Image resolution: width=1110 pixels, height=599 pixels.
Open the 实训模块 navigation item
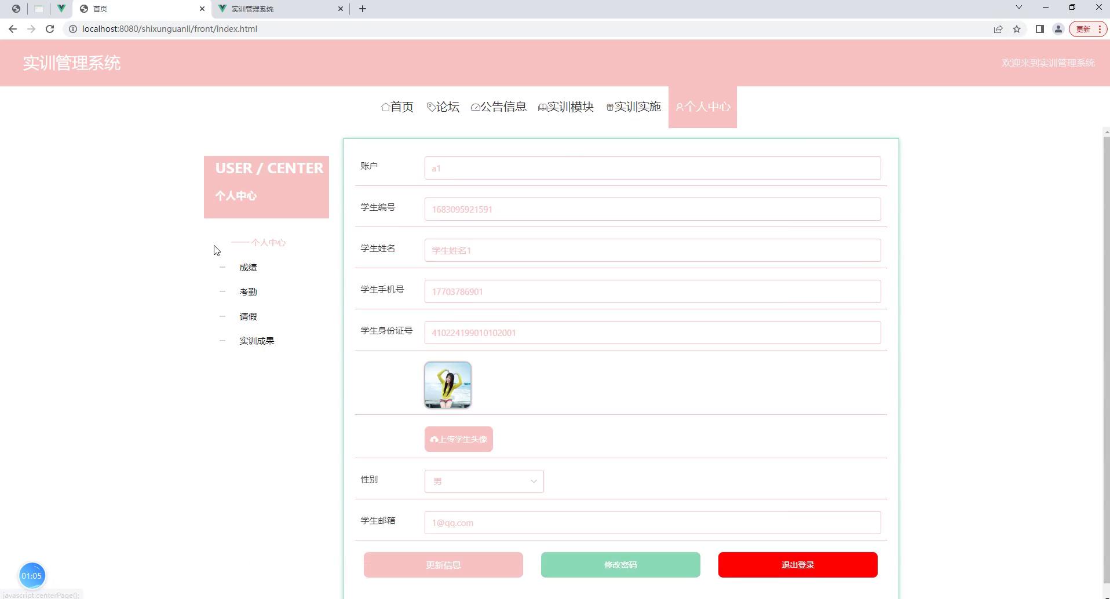(566, 107)
